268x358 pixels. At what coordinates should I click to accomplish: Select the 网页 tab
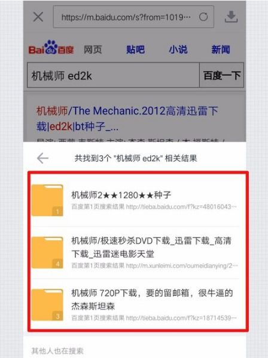click(x=93, y=50)
